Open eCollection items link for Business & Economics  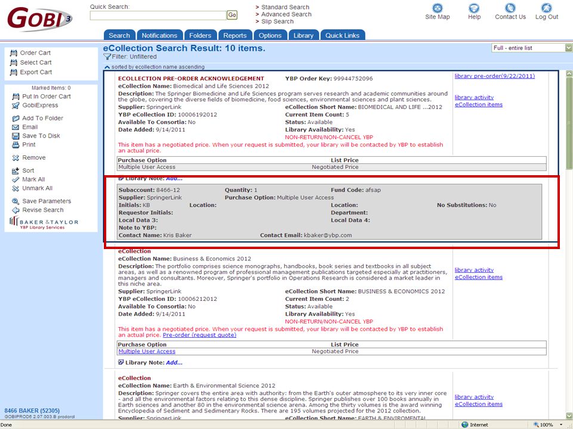(479, 277)
